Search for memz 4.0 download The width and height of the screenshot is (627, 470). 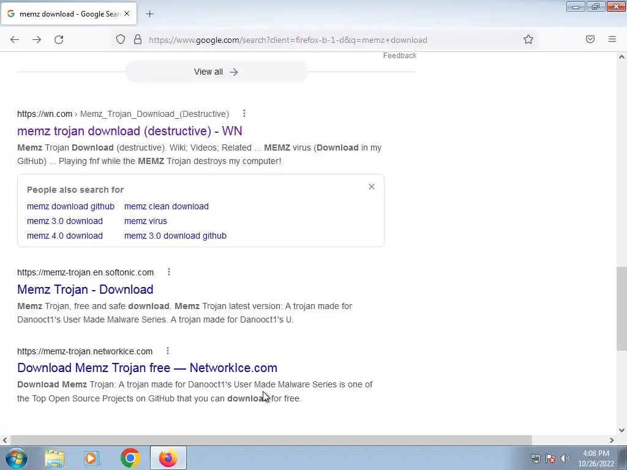tap(65, 236)
